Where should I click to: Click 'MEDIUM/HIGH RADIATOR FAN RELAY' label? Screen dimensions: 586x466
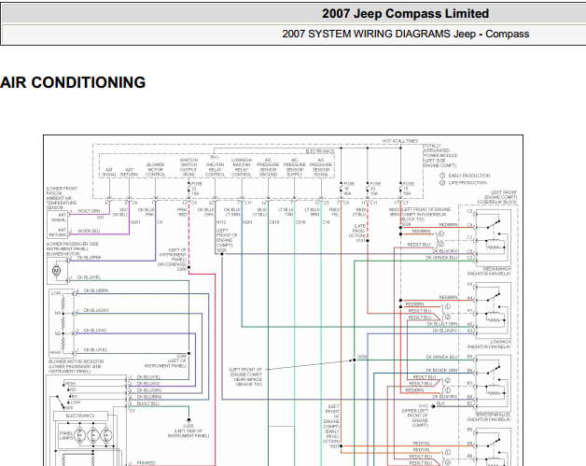pos(489,271)
